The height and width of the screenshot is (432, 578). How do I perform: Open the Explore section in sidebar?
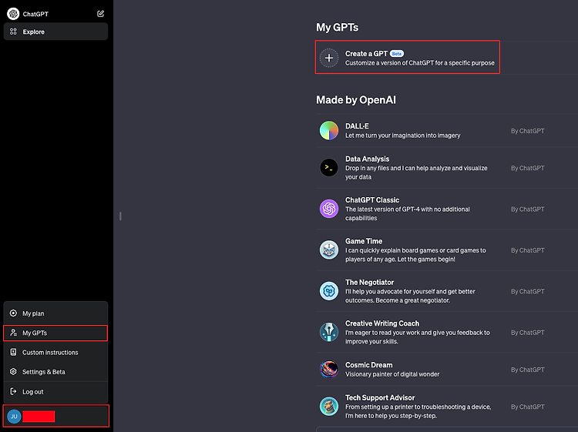(x=55, y=32)
